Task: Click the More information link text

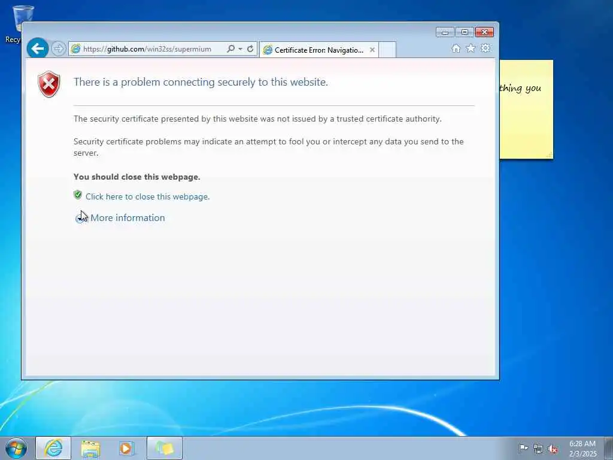Action: pos(128,218)
